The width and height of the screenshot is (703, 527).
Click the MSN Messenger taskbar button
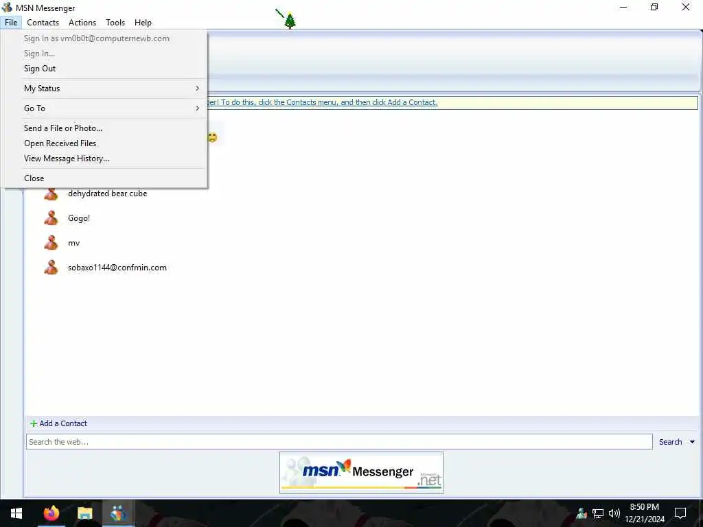click(x=118, y=513)
